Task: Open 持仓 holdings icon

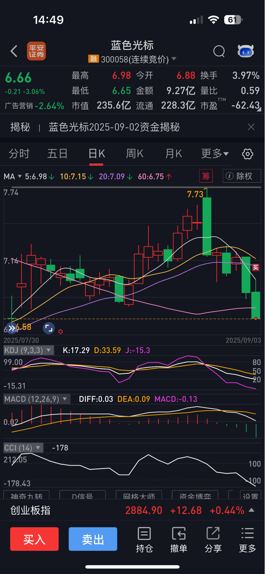Action: click(x=144, y=540)
